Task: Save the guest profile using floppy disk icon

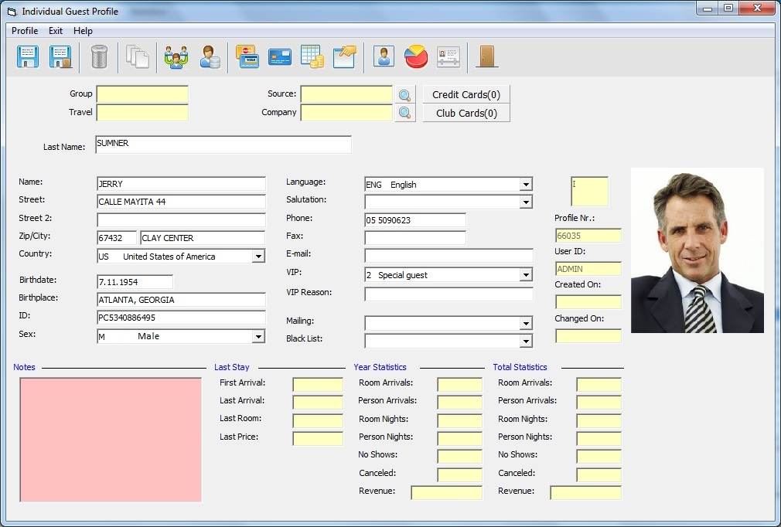Action: (x=27, y=56)
